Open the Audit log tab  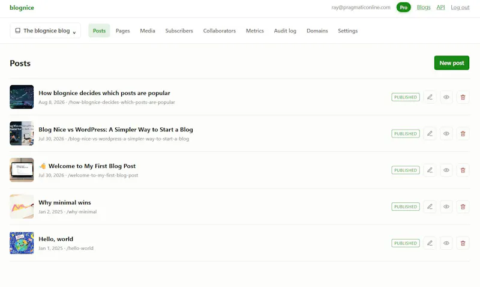pos(285,31)
